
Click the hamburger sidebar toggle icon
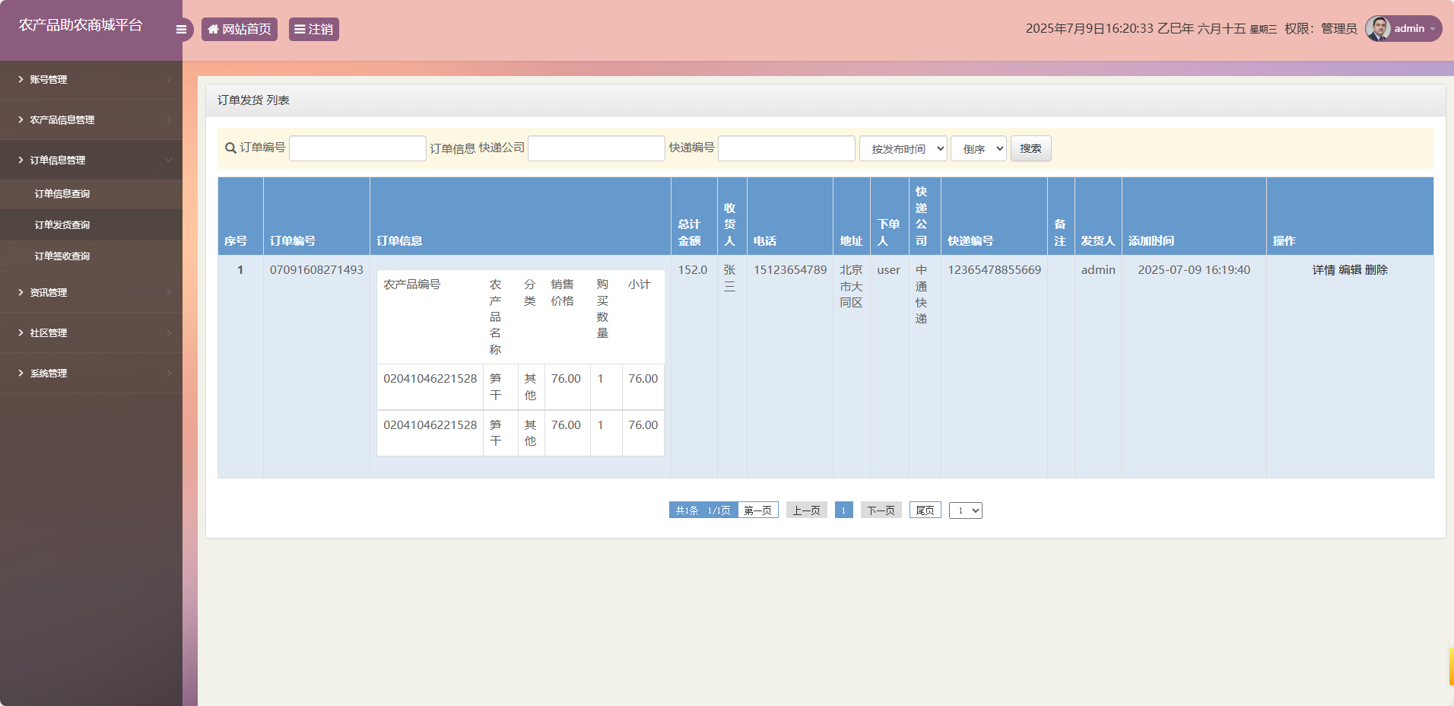click(181, 29)
